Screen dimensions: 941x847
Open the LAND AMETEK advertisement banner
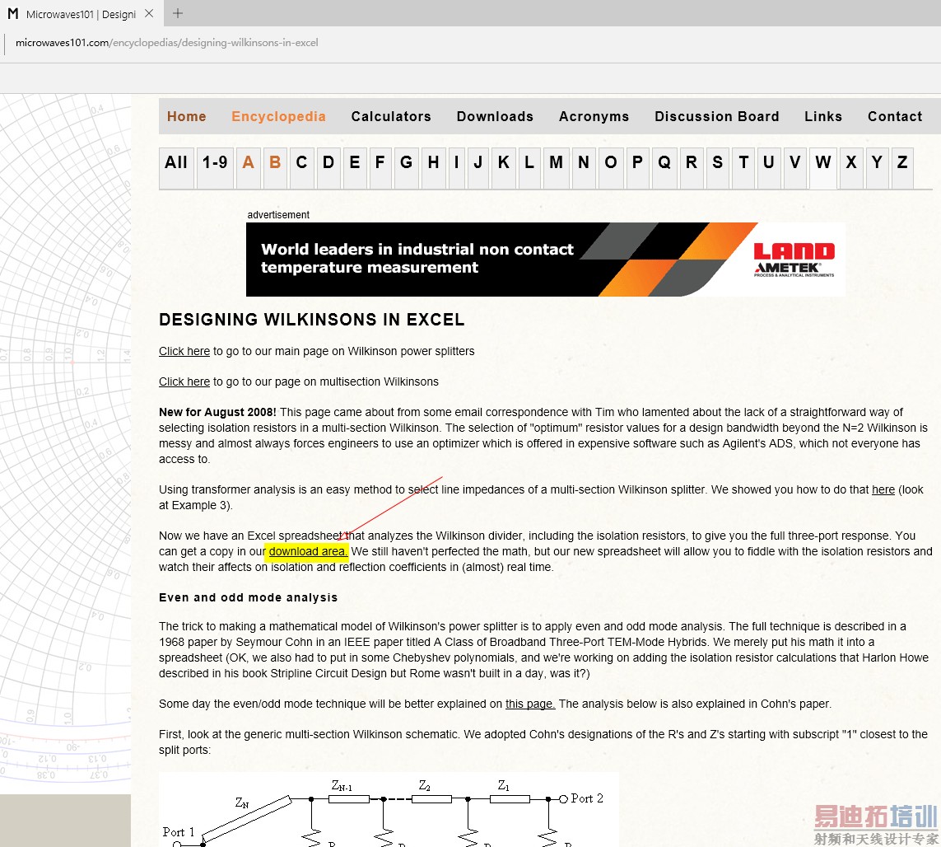pos(546,260)
